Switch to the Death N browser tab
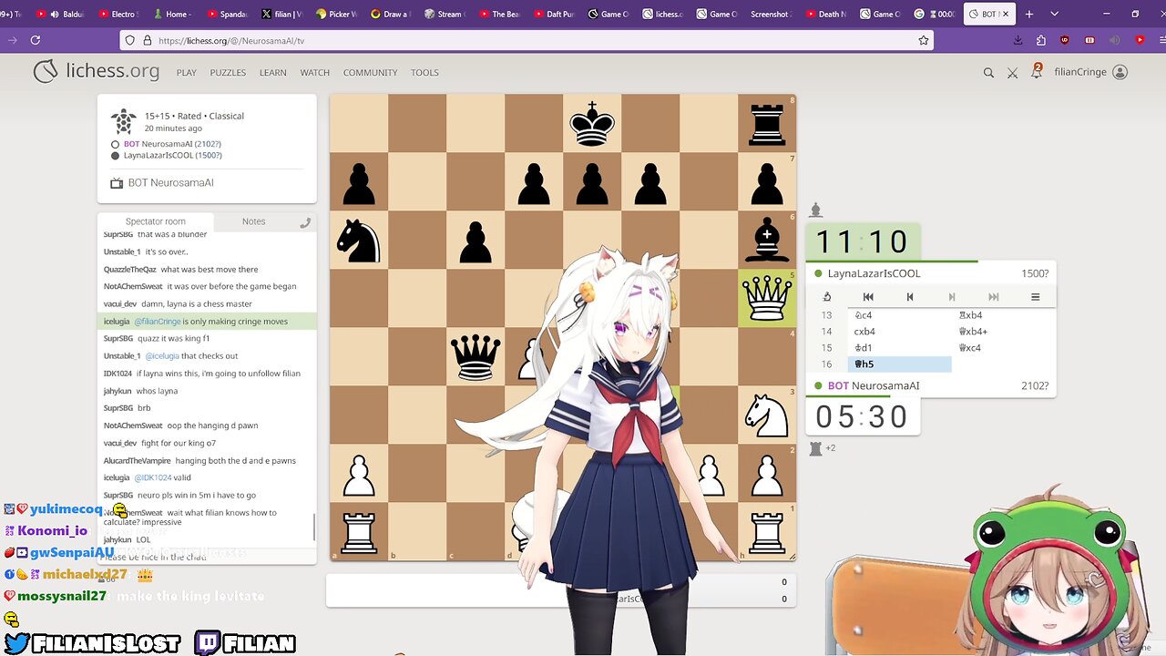The width and height of the screenshot is (1166, 656). 826,14
